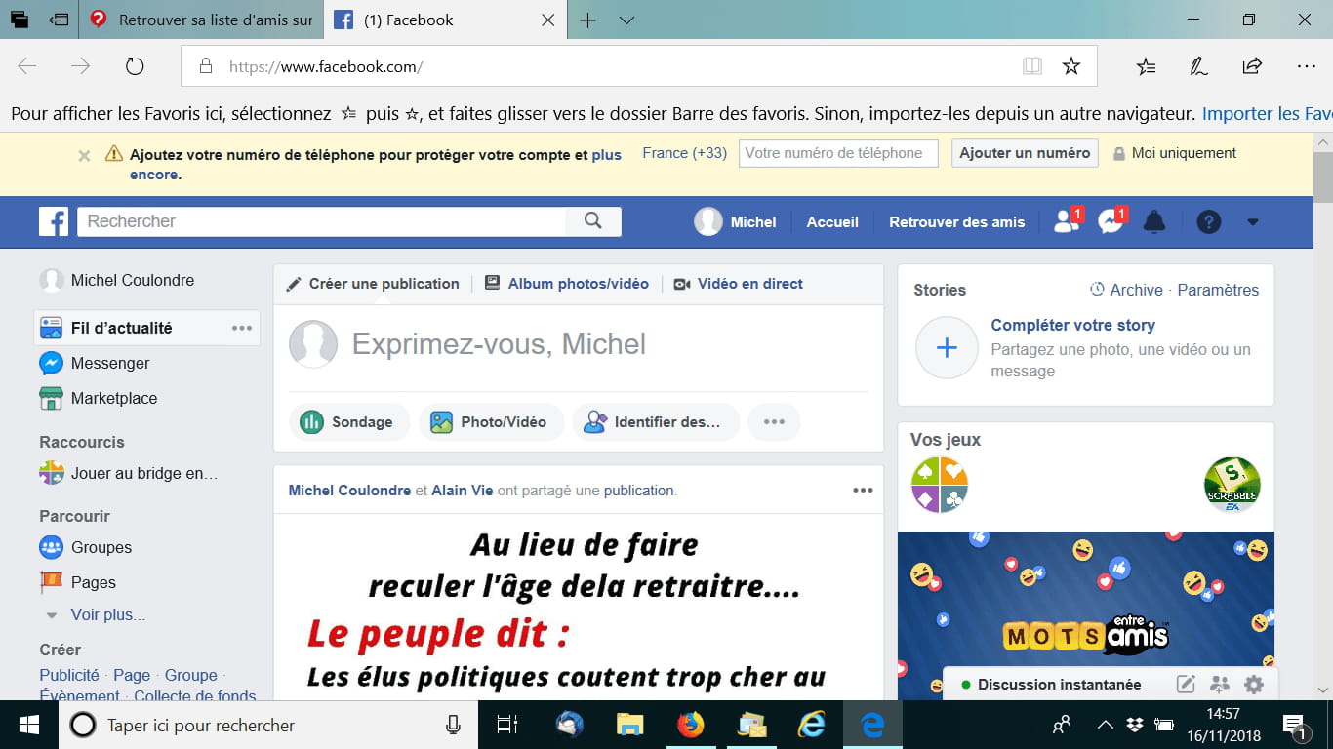Open the notifications bell
The width and height of the screenshot is (1333, 749).
(1154, 221)
